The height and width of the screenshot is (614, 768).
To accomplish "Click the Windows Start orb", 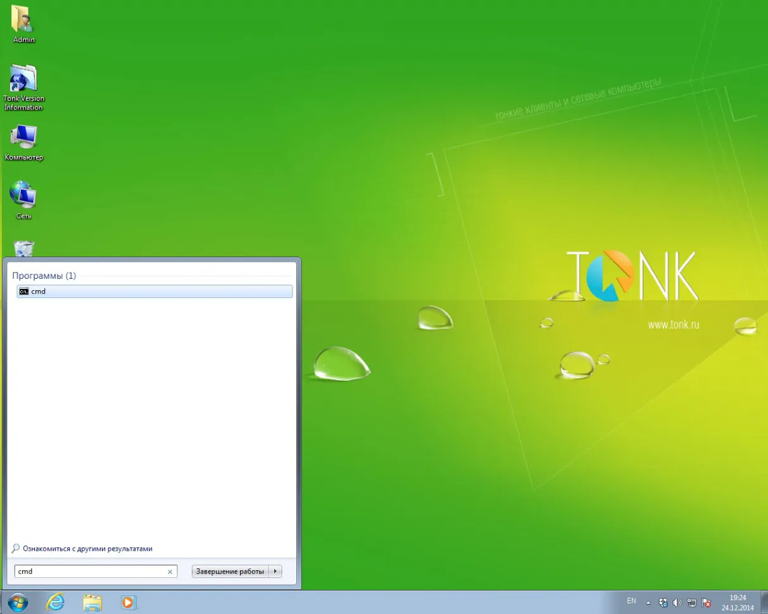I will pos(18,602).
